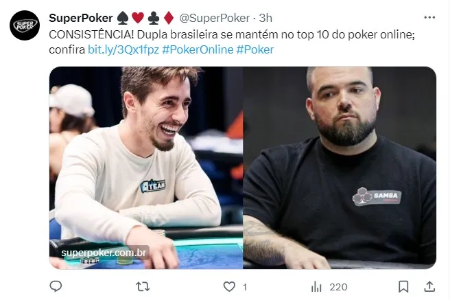
Task: Open the SuperPoker profile avatar
Action: pos(25,25)
